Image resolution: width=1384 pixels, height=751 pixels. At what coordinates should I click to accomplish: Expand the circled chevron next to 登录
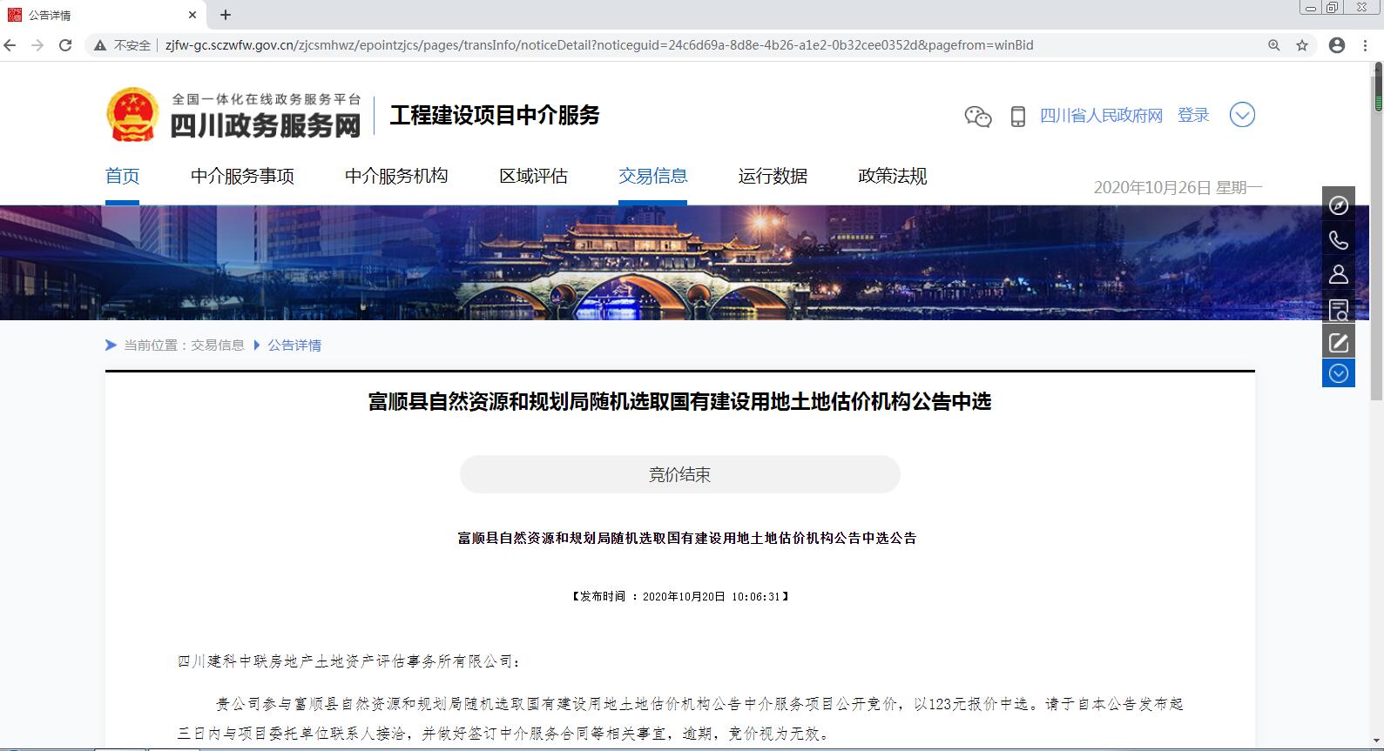coord(1241,115)
